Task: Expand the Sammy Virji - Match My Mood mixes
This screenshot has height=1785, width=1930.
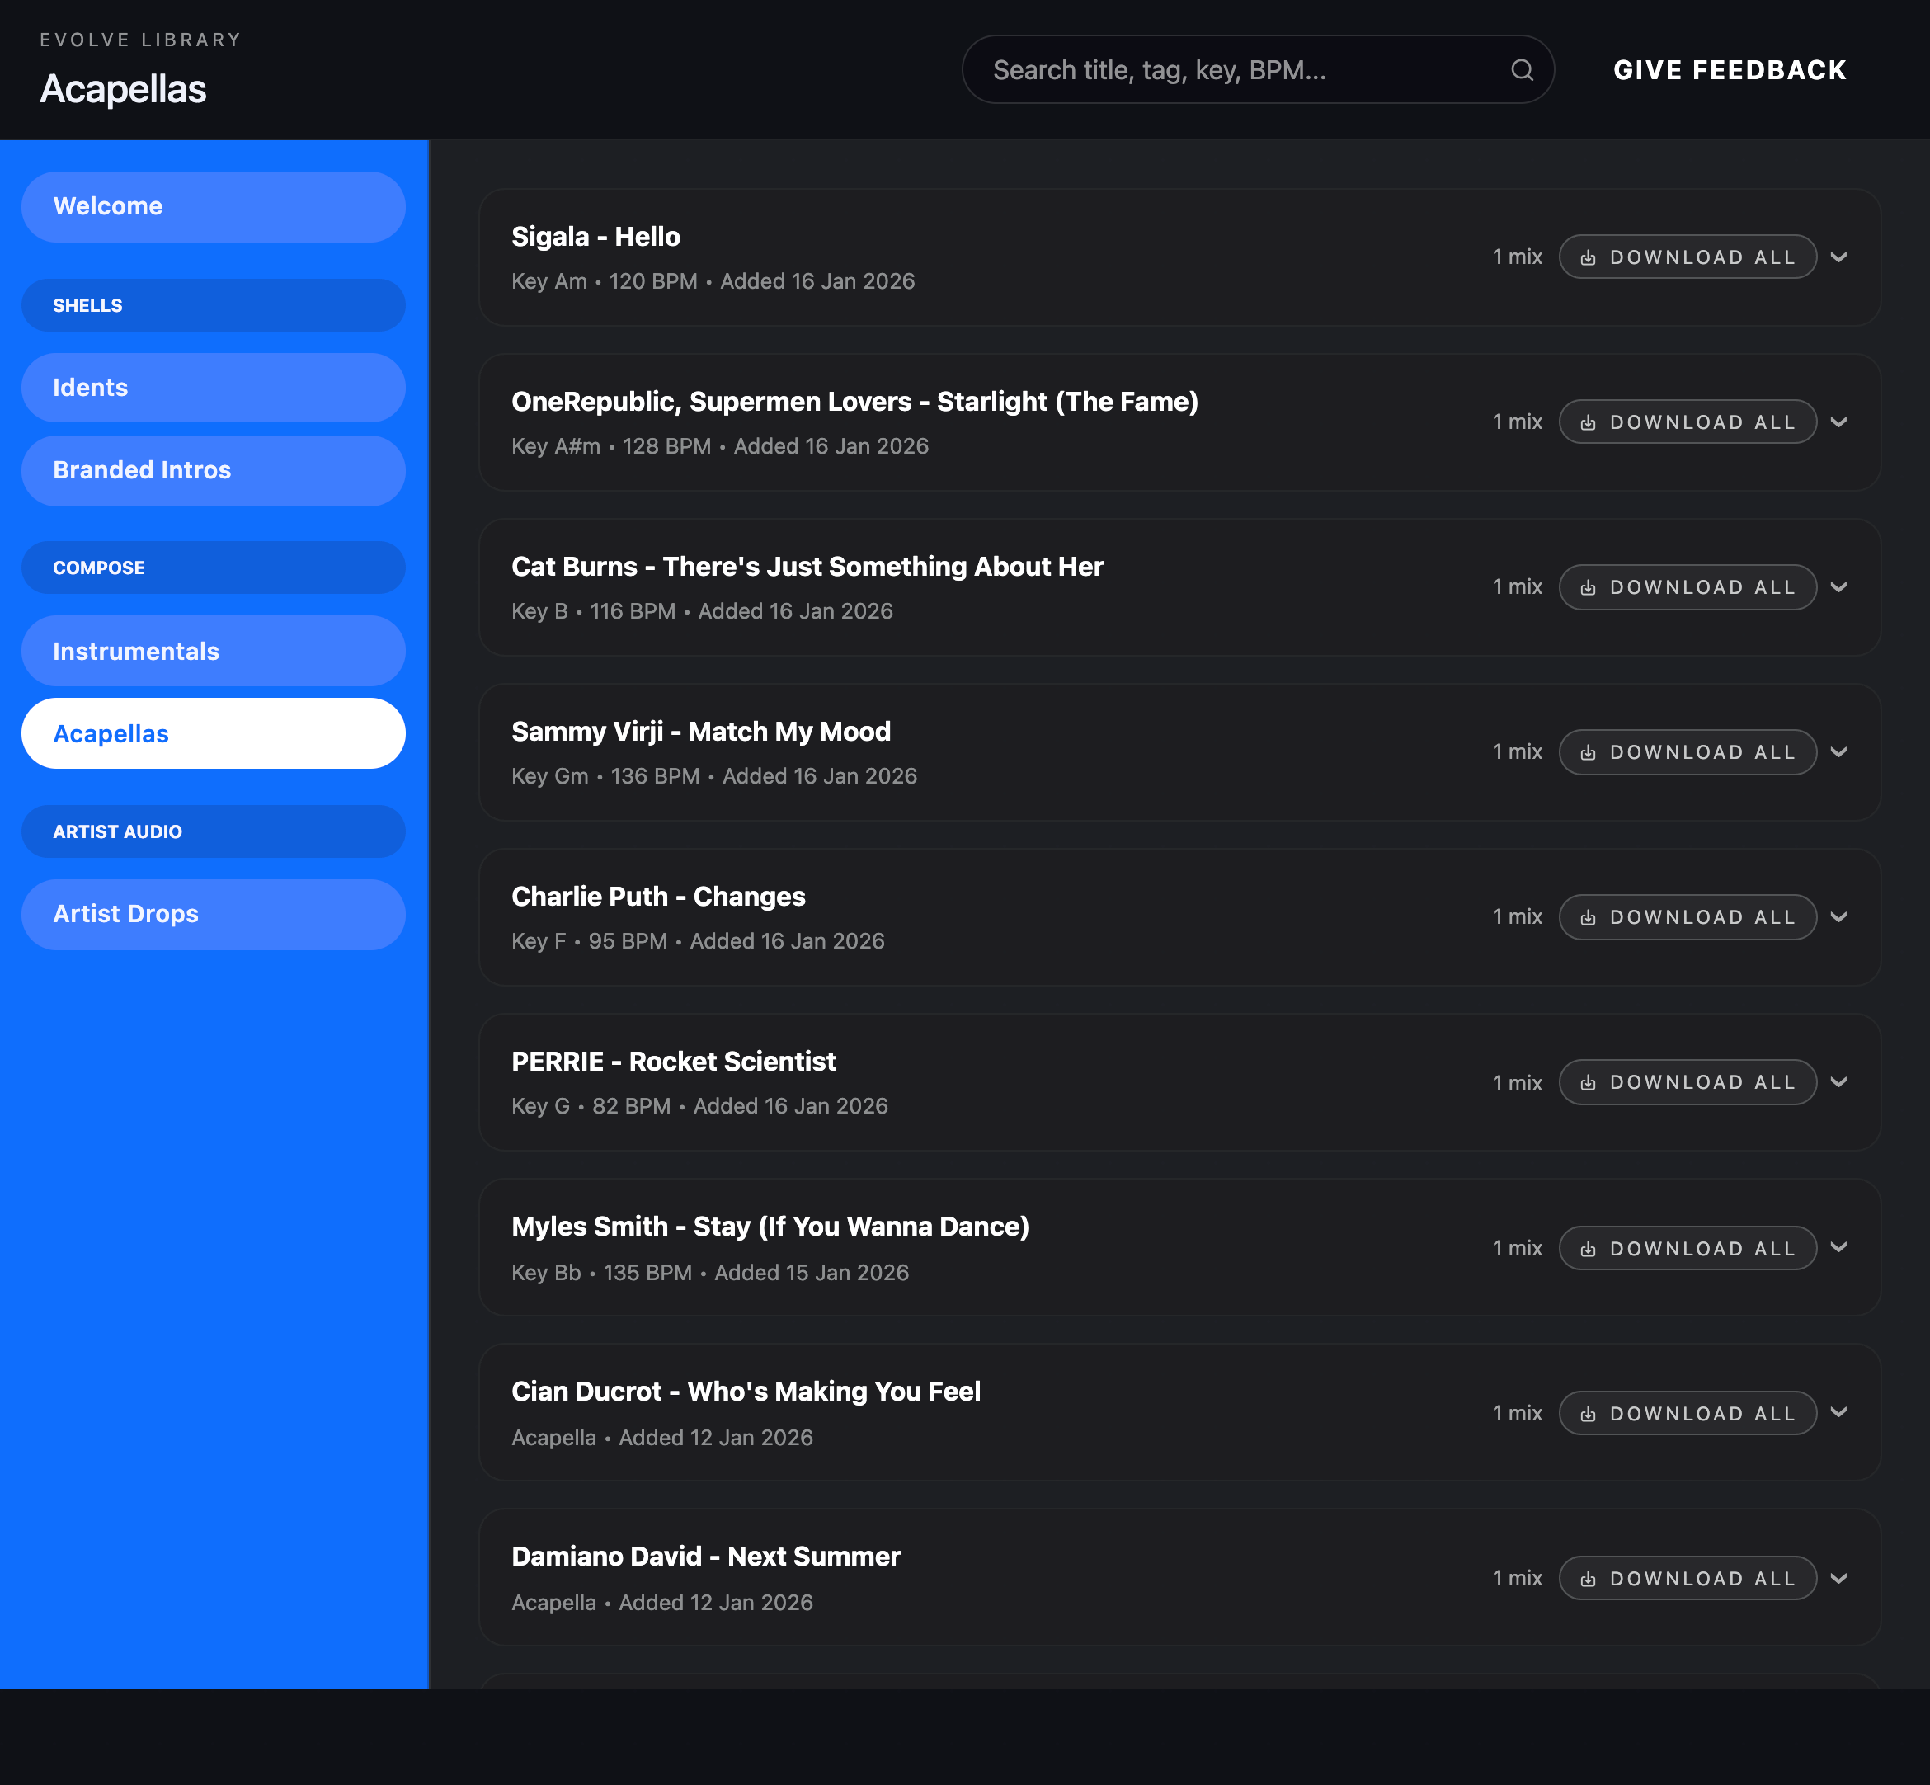Action: pos(1840,751)
